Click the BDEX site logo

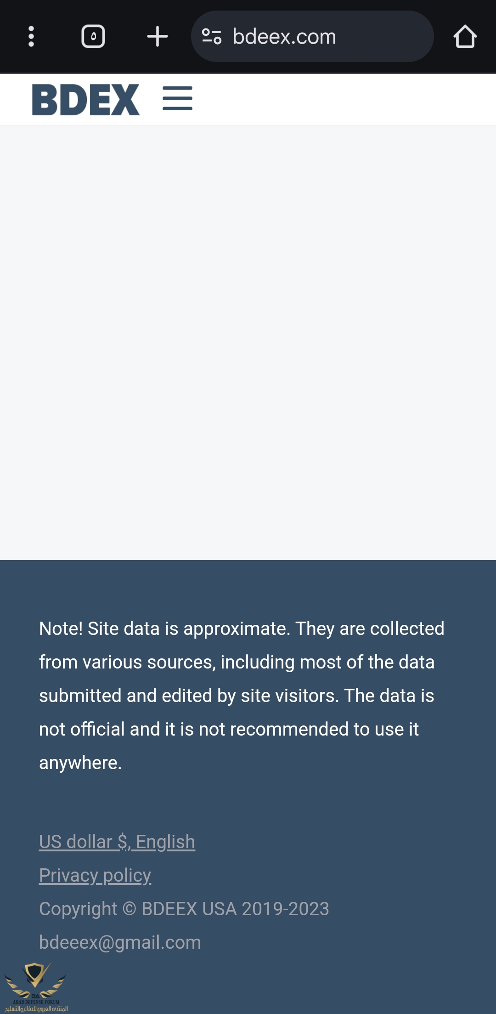85,99
